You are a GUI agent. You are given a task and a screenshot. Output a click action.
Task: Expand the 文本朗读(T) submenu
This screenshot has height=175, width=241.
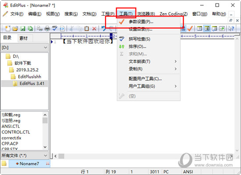[149, 62]
